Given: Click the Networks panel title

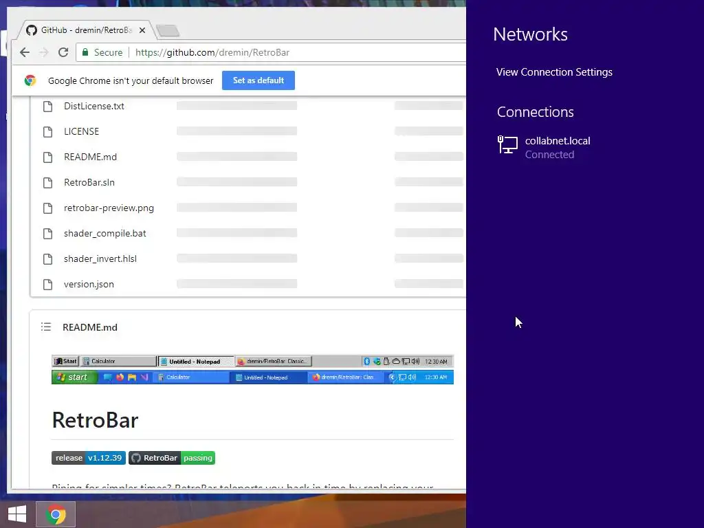Looking at the screenshot, I should pos(530,34).
